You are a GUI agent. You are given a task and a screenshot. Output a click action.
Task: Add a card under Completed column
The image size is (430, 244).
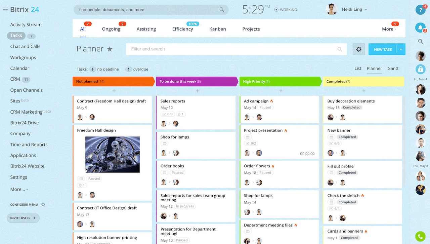pos(364,91)
